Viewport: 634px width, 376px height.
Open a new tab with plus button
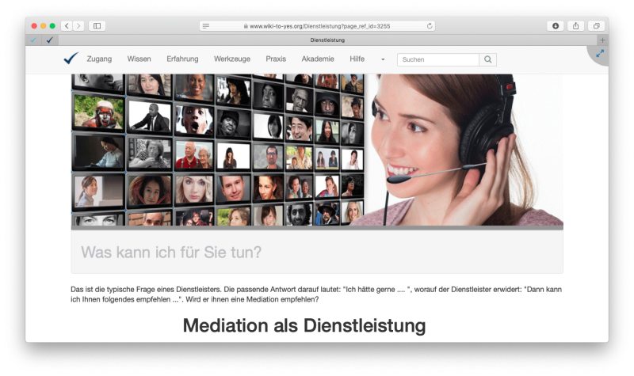(x=602, y=40)
